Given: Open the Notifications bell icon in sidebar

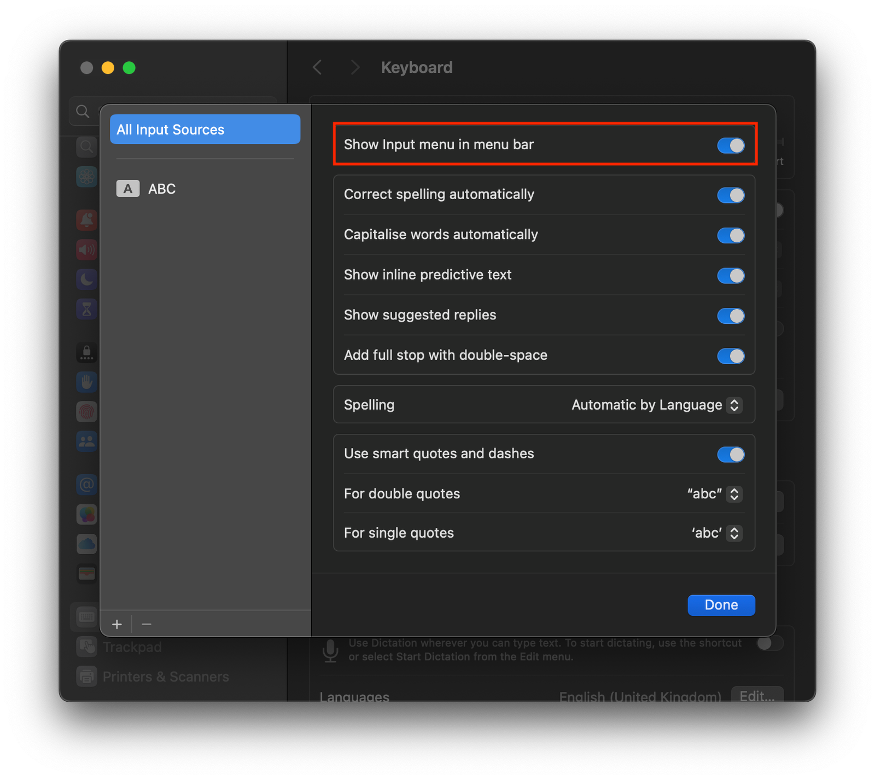Looking at the screenshot, I should point(86,220).
